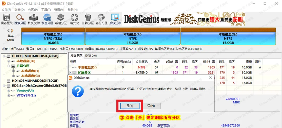Open the 文件(F) menu
The width and height of the screenshot is (282, 128).
[6, 10]
